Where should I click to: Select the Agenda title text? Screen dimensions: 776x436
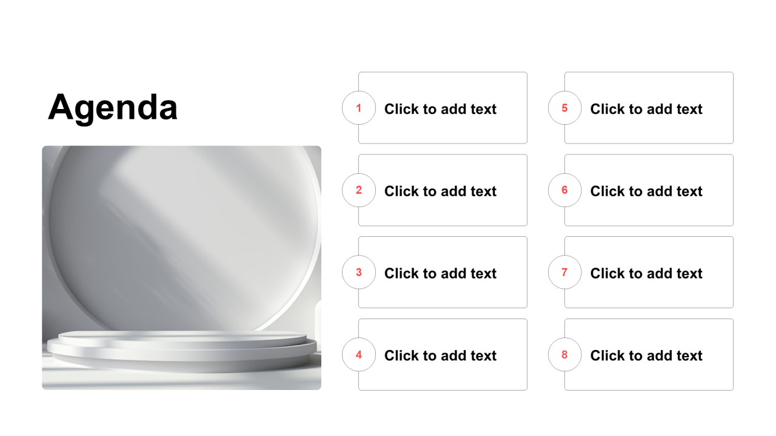tap(113, 107)
